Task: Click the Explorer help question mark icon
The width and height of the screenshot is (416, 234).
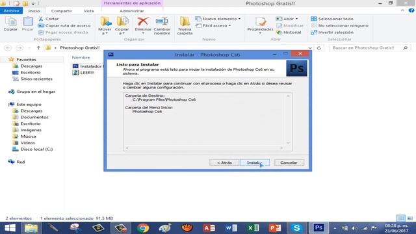Action: (x=411, y=10)
